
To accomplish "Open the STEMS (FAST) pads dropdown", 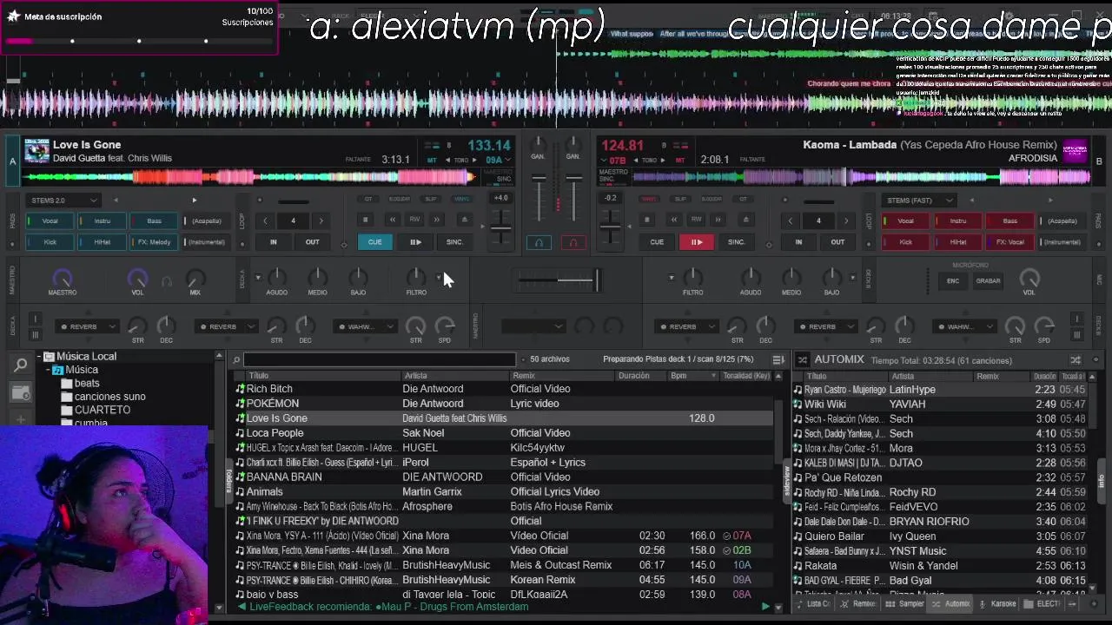I will [920, 201].
